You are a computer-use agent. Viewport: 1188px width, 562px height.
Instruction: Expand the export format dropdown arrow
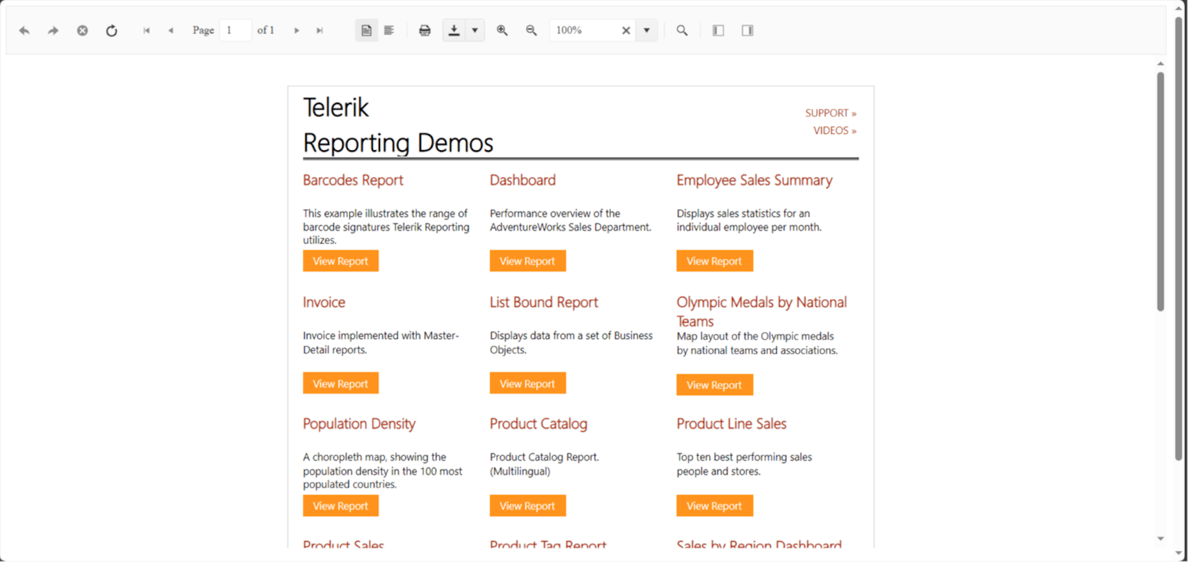click(x=475, y=30)
